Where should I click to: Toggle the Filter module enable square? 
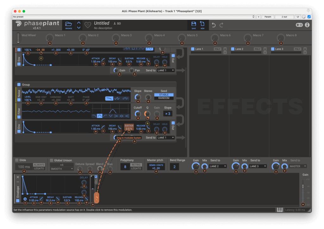(19, 117)
